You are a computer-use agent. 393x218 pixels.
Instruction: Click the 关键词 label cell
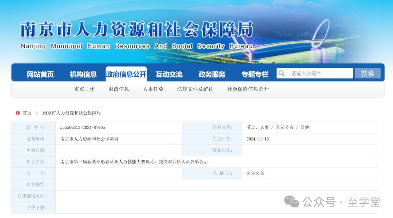[x=212, y=173]
